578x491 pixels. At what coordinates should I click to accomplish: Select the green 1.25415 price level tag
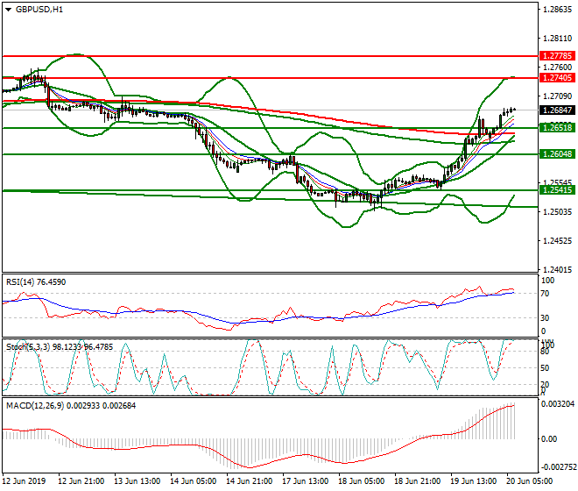556,190
